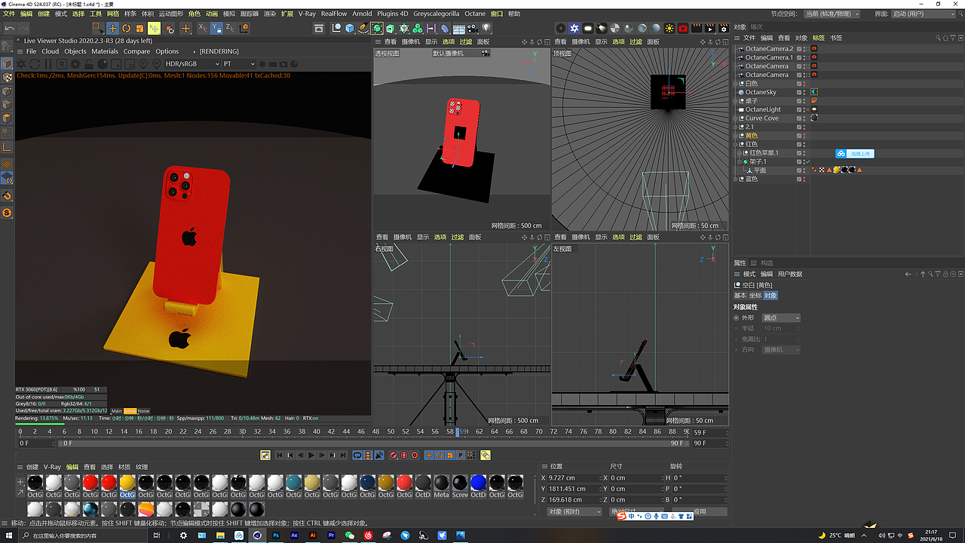Click the camera object icon in toolbar

pyautogui.click(x=473, y=29)
